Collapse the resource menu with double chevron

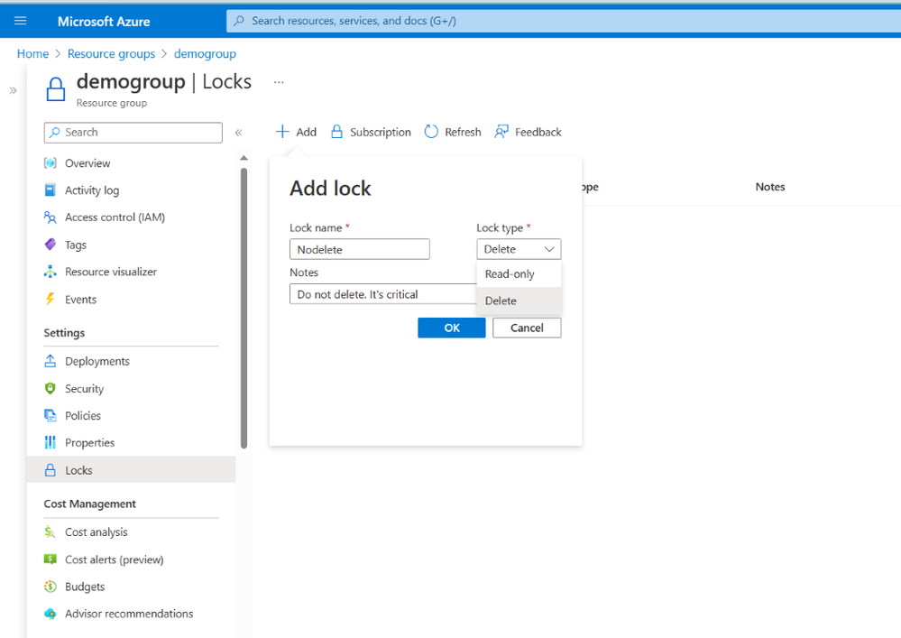[238, 133]
